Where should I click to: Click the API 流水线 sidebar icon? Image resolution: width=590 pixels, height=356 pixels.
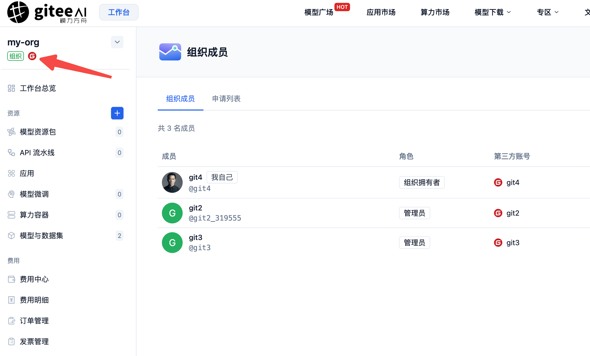click(11, 153)
